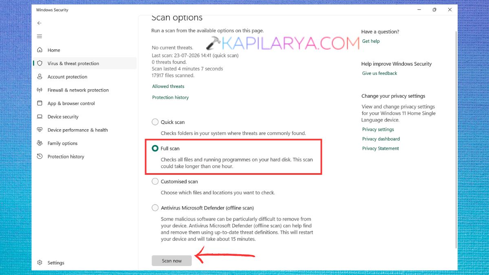This screenshot has height=275, width=489.
Task: Click the 'Have a question?' heading
Action: coord(380,32)
